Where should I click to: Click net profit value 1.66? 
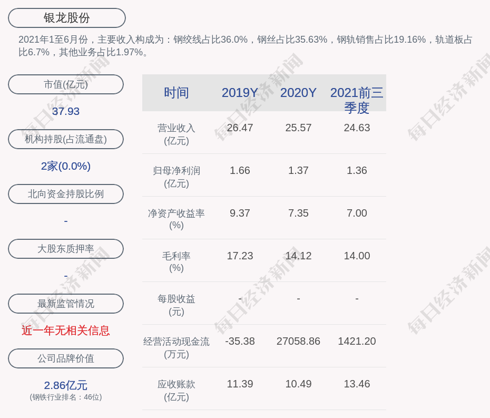240,170
